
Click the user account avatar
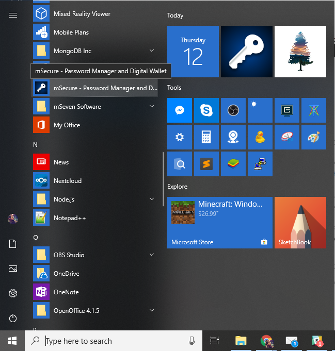(13, 219)
